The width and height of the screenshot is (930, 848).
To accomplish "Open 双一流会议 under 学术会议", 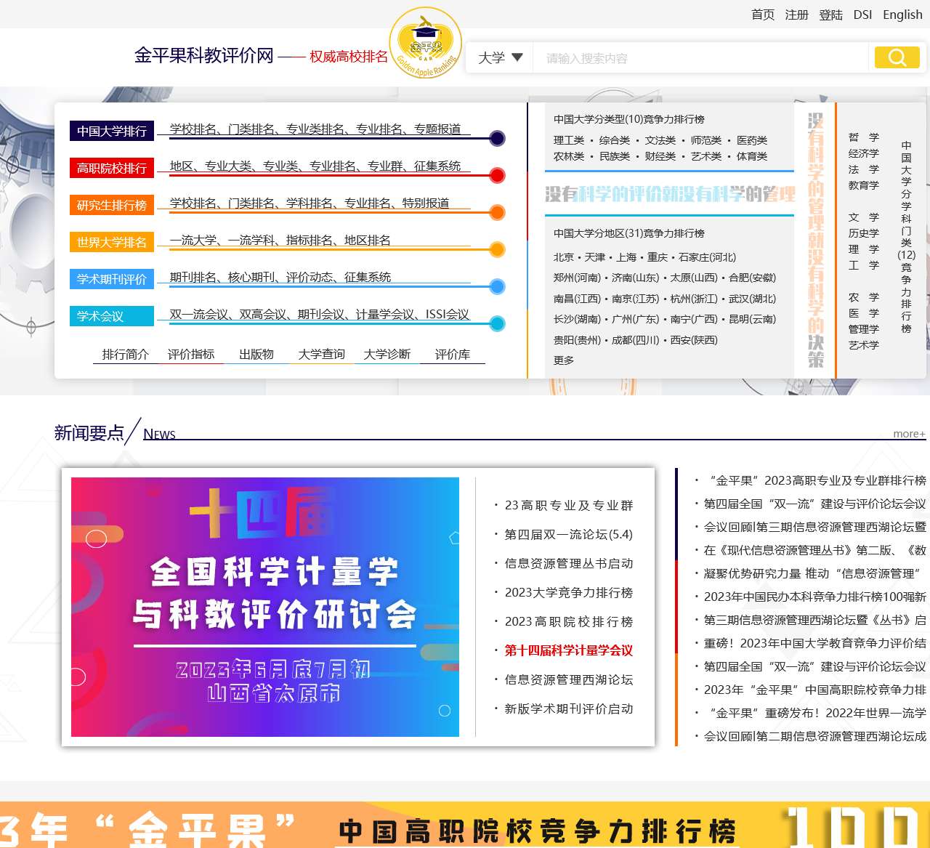I will click(x=199, y=314).
